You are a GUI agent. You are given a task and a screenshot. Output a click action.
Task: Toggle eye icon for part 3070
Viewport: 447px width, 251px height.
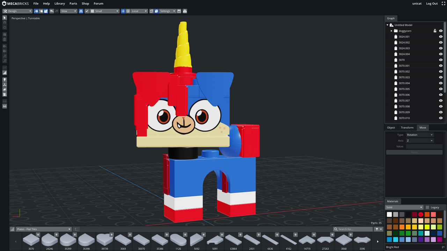[441, 60]
